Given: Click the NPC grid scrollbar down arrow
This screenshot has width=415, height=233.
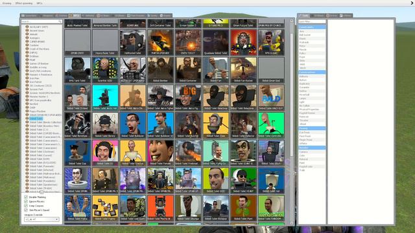Looking at the screenshot, I should coord(292,223).
